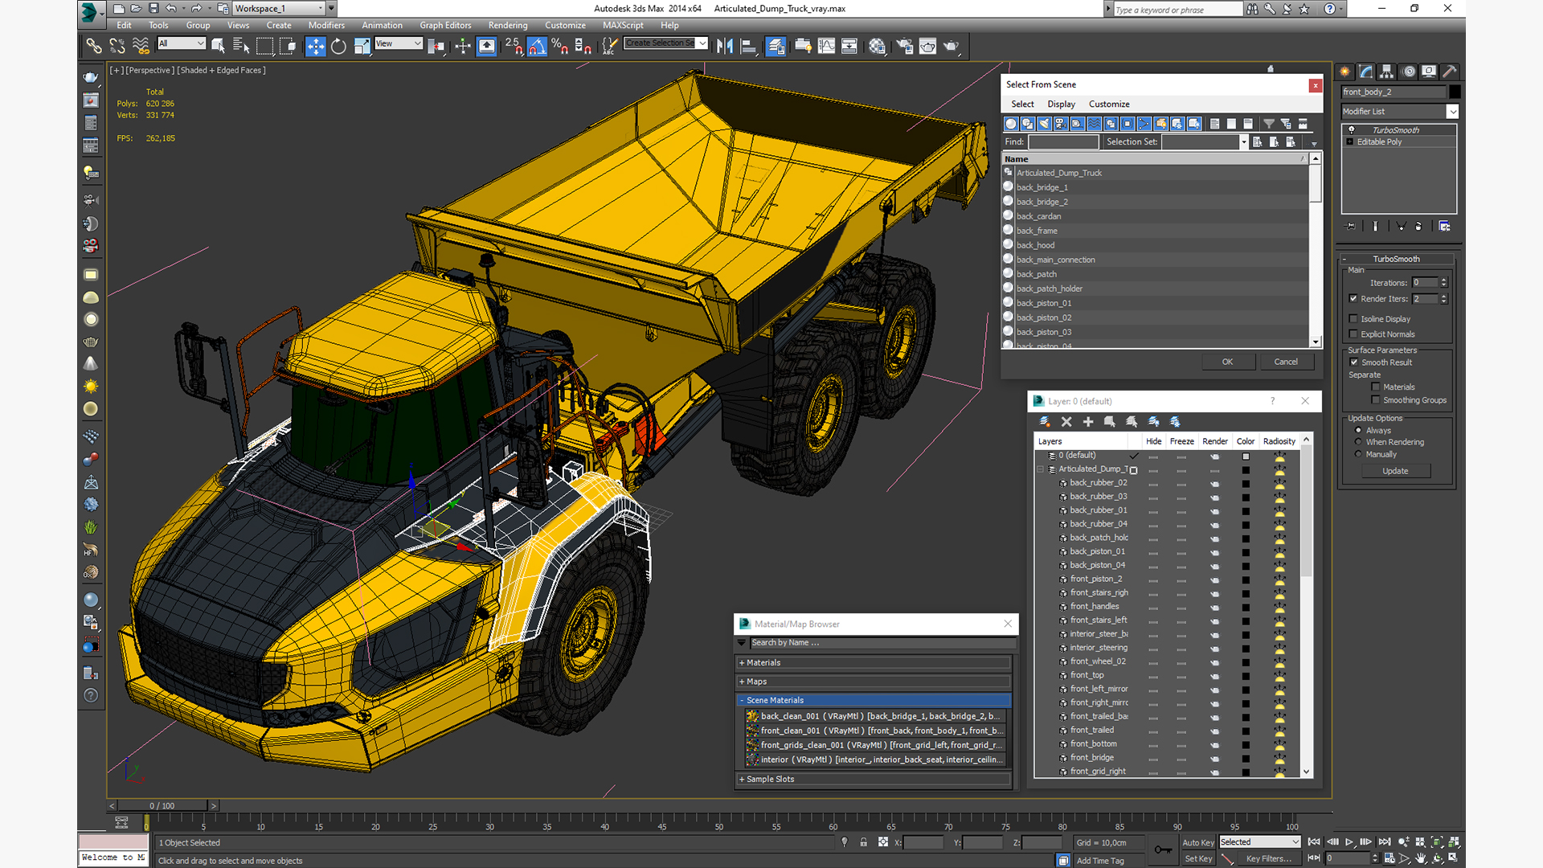
Task: Expand Sample Slots in Material Browser
Action: pyautogui.click(x=874, y=780)
